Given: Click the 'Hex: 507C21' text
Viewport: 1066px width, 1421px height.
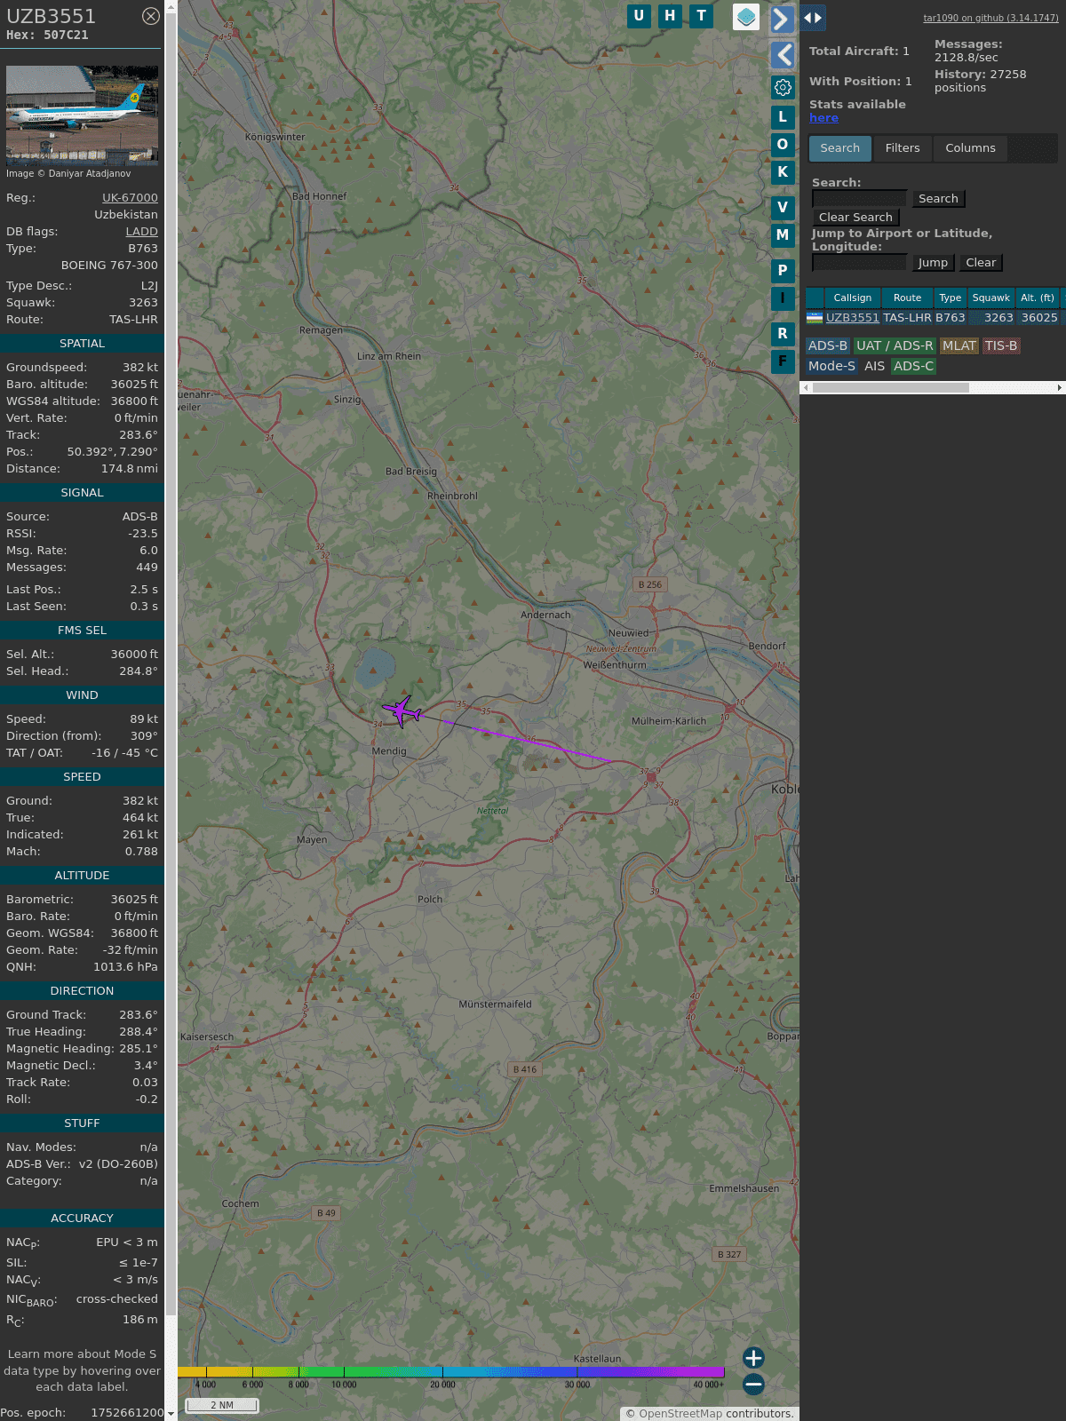Looking at the screenshot, I should click(47, 36).
